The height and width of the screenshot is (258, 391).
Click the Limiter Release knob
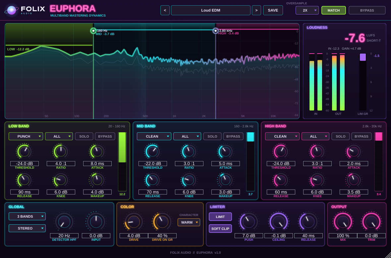[x=308, y=222]
